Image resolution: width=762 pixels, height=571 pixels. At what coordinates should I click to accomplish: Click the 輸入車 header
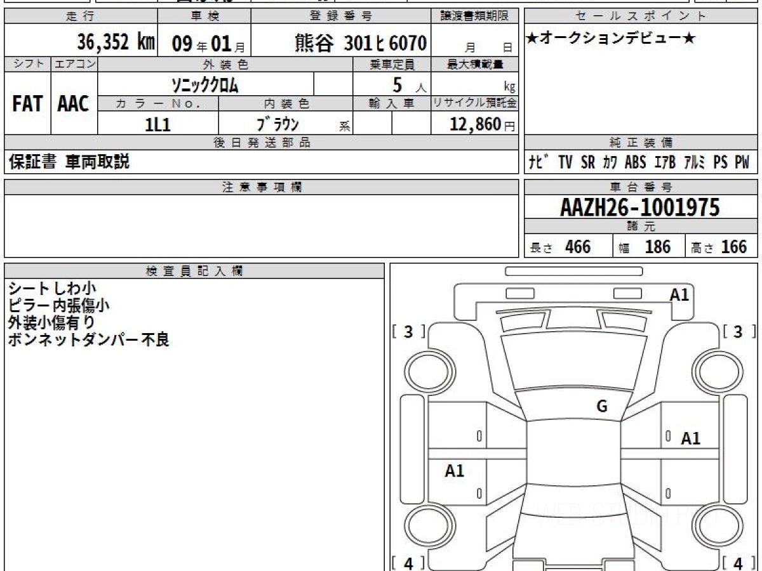(x=392, y=103)
